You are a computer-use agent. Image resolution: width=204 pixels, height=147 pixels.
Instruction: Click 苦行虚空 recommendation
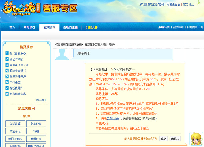pyautogui.click(x=15, y=82)
